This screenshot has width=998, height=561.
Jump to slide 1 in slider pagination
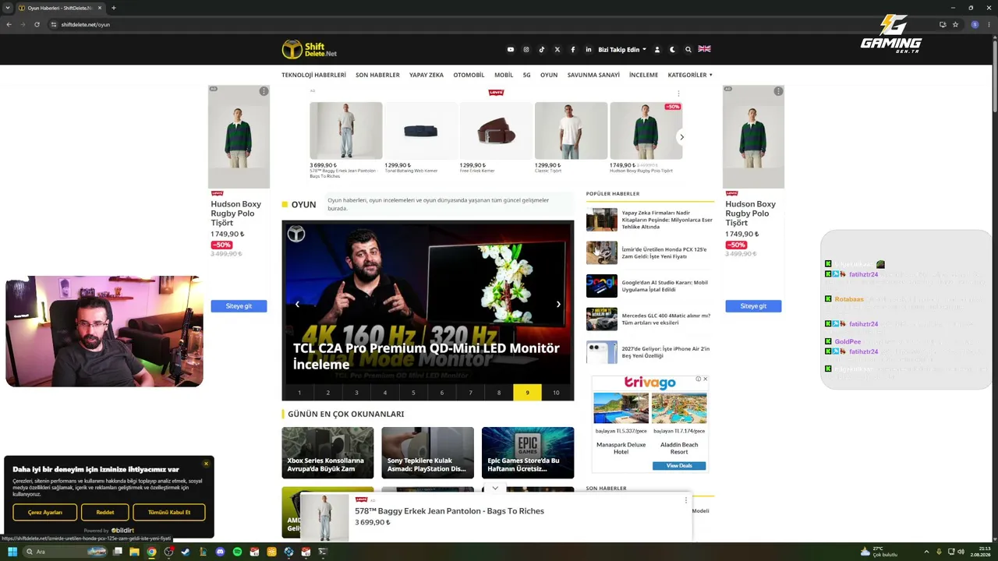click(299, 393)
